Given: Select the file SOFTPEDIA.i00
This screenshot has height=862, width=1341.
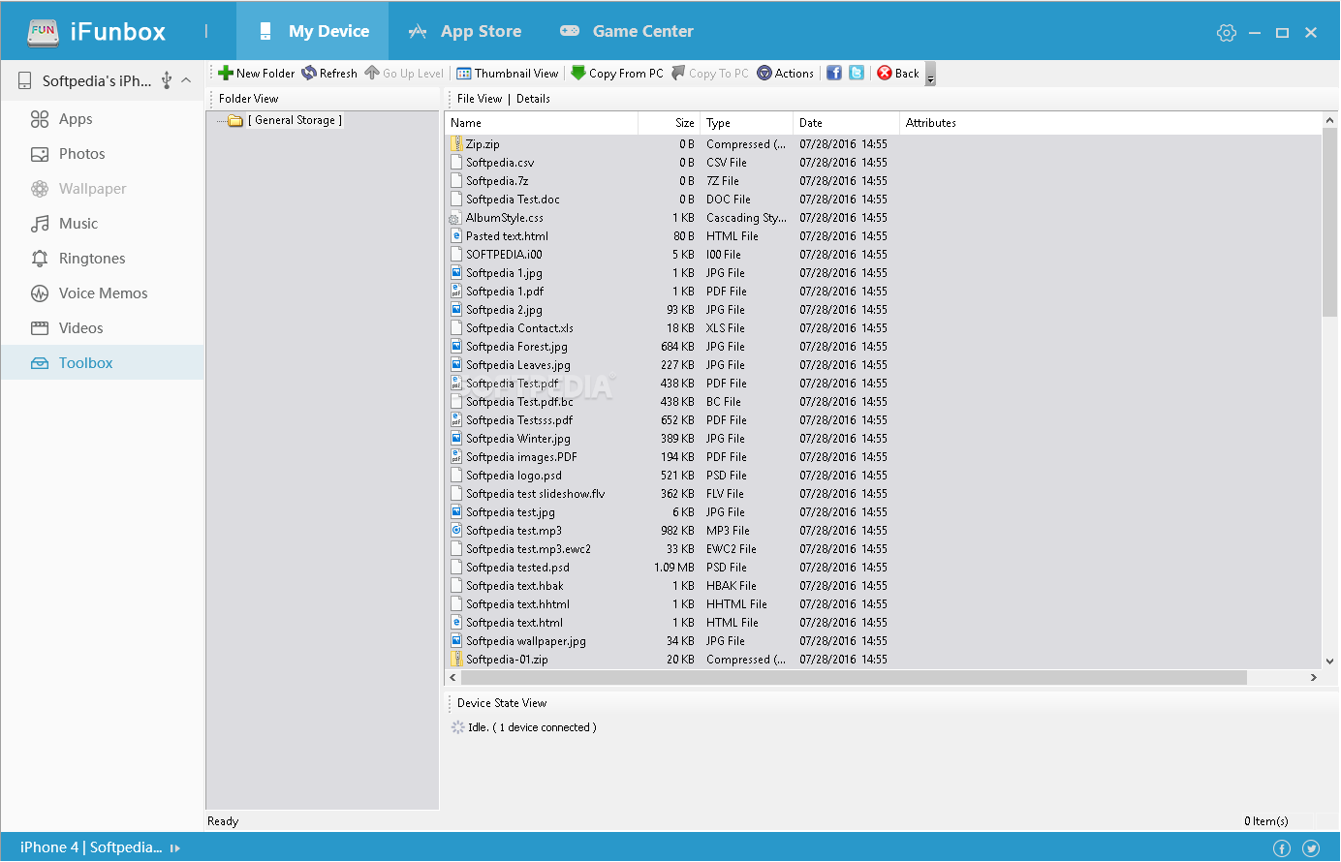Looking at the screenshot, I should pyautogui.click(x=504, y=255).
